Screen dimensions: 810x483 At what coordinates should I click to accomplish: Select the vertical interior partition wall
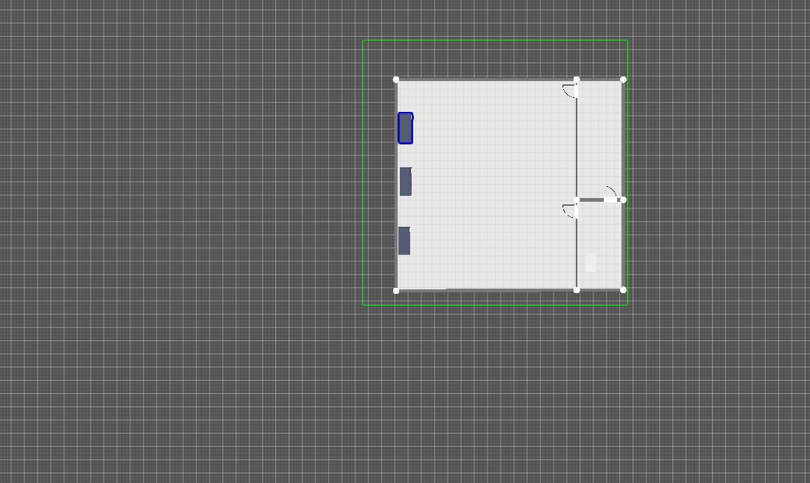577,147
